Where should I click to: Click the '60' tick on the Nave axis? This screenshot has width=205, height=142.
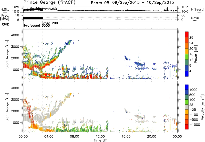[183, 15]
